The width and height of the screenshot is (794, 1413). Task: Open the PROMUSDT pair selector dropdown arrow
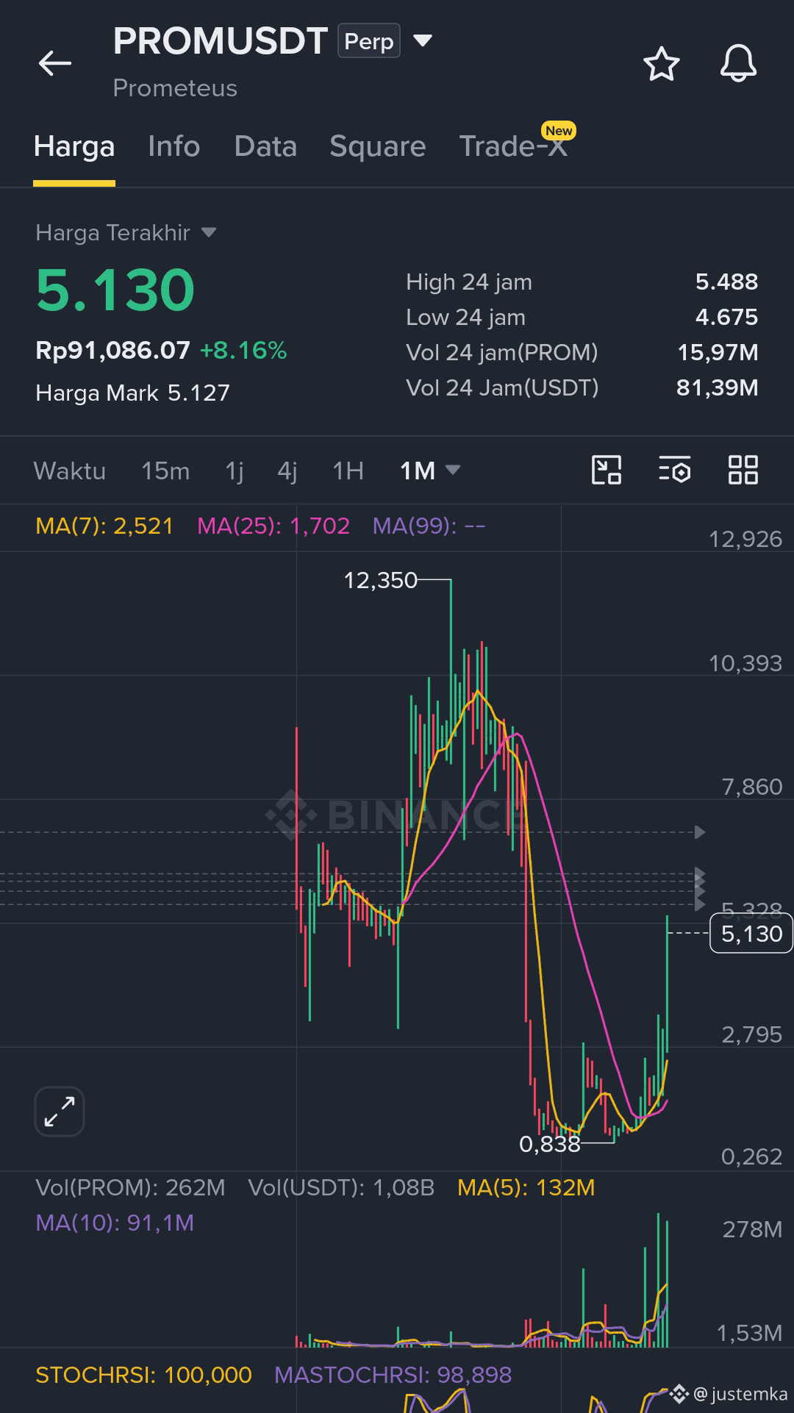coord(423,40)
